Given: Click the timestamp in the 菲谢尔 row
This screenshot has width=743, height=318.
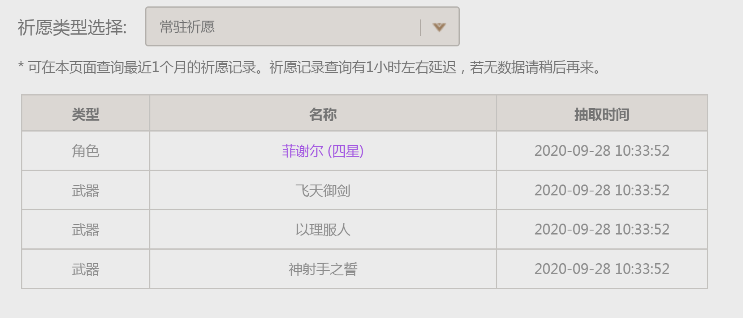Looking at the screenshot, I should 602,151.
